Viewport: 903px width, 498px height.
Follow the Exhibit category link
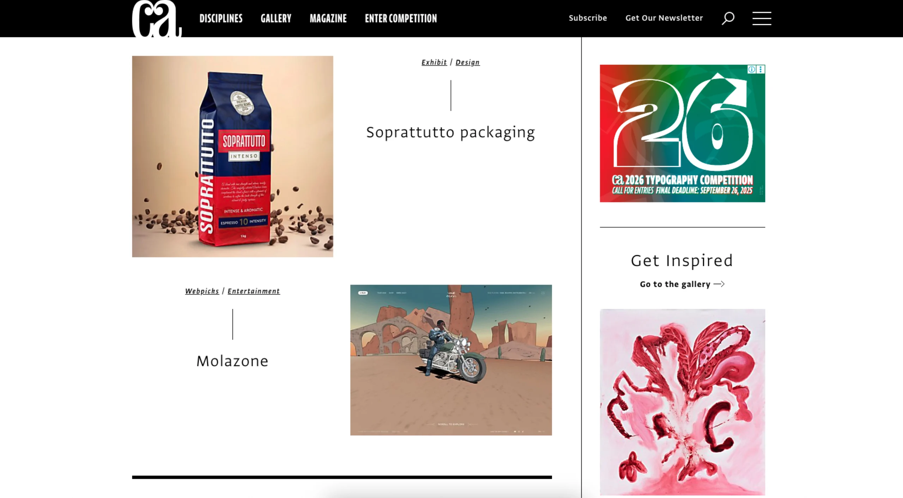tap(434, 62)
